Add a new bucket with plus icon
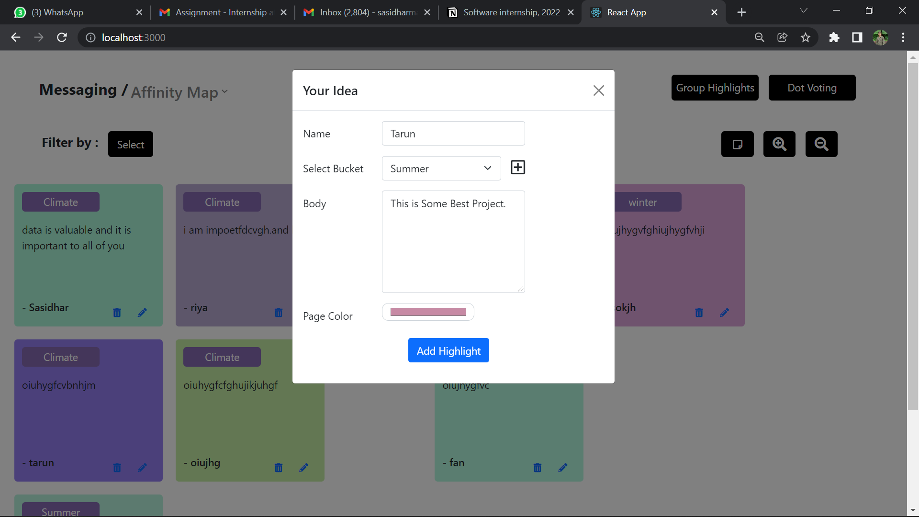 [x=518, y=168]
